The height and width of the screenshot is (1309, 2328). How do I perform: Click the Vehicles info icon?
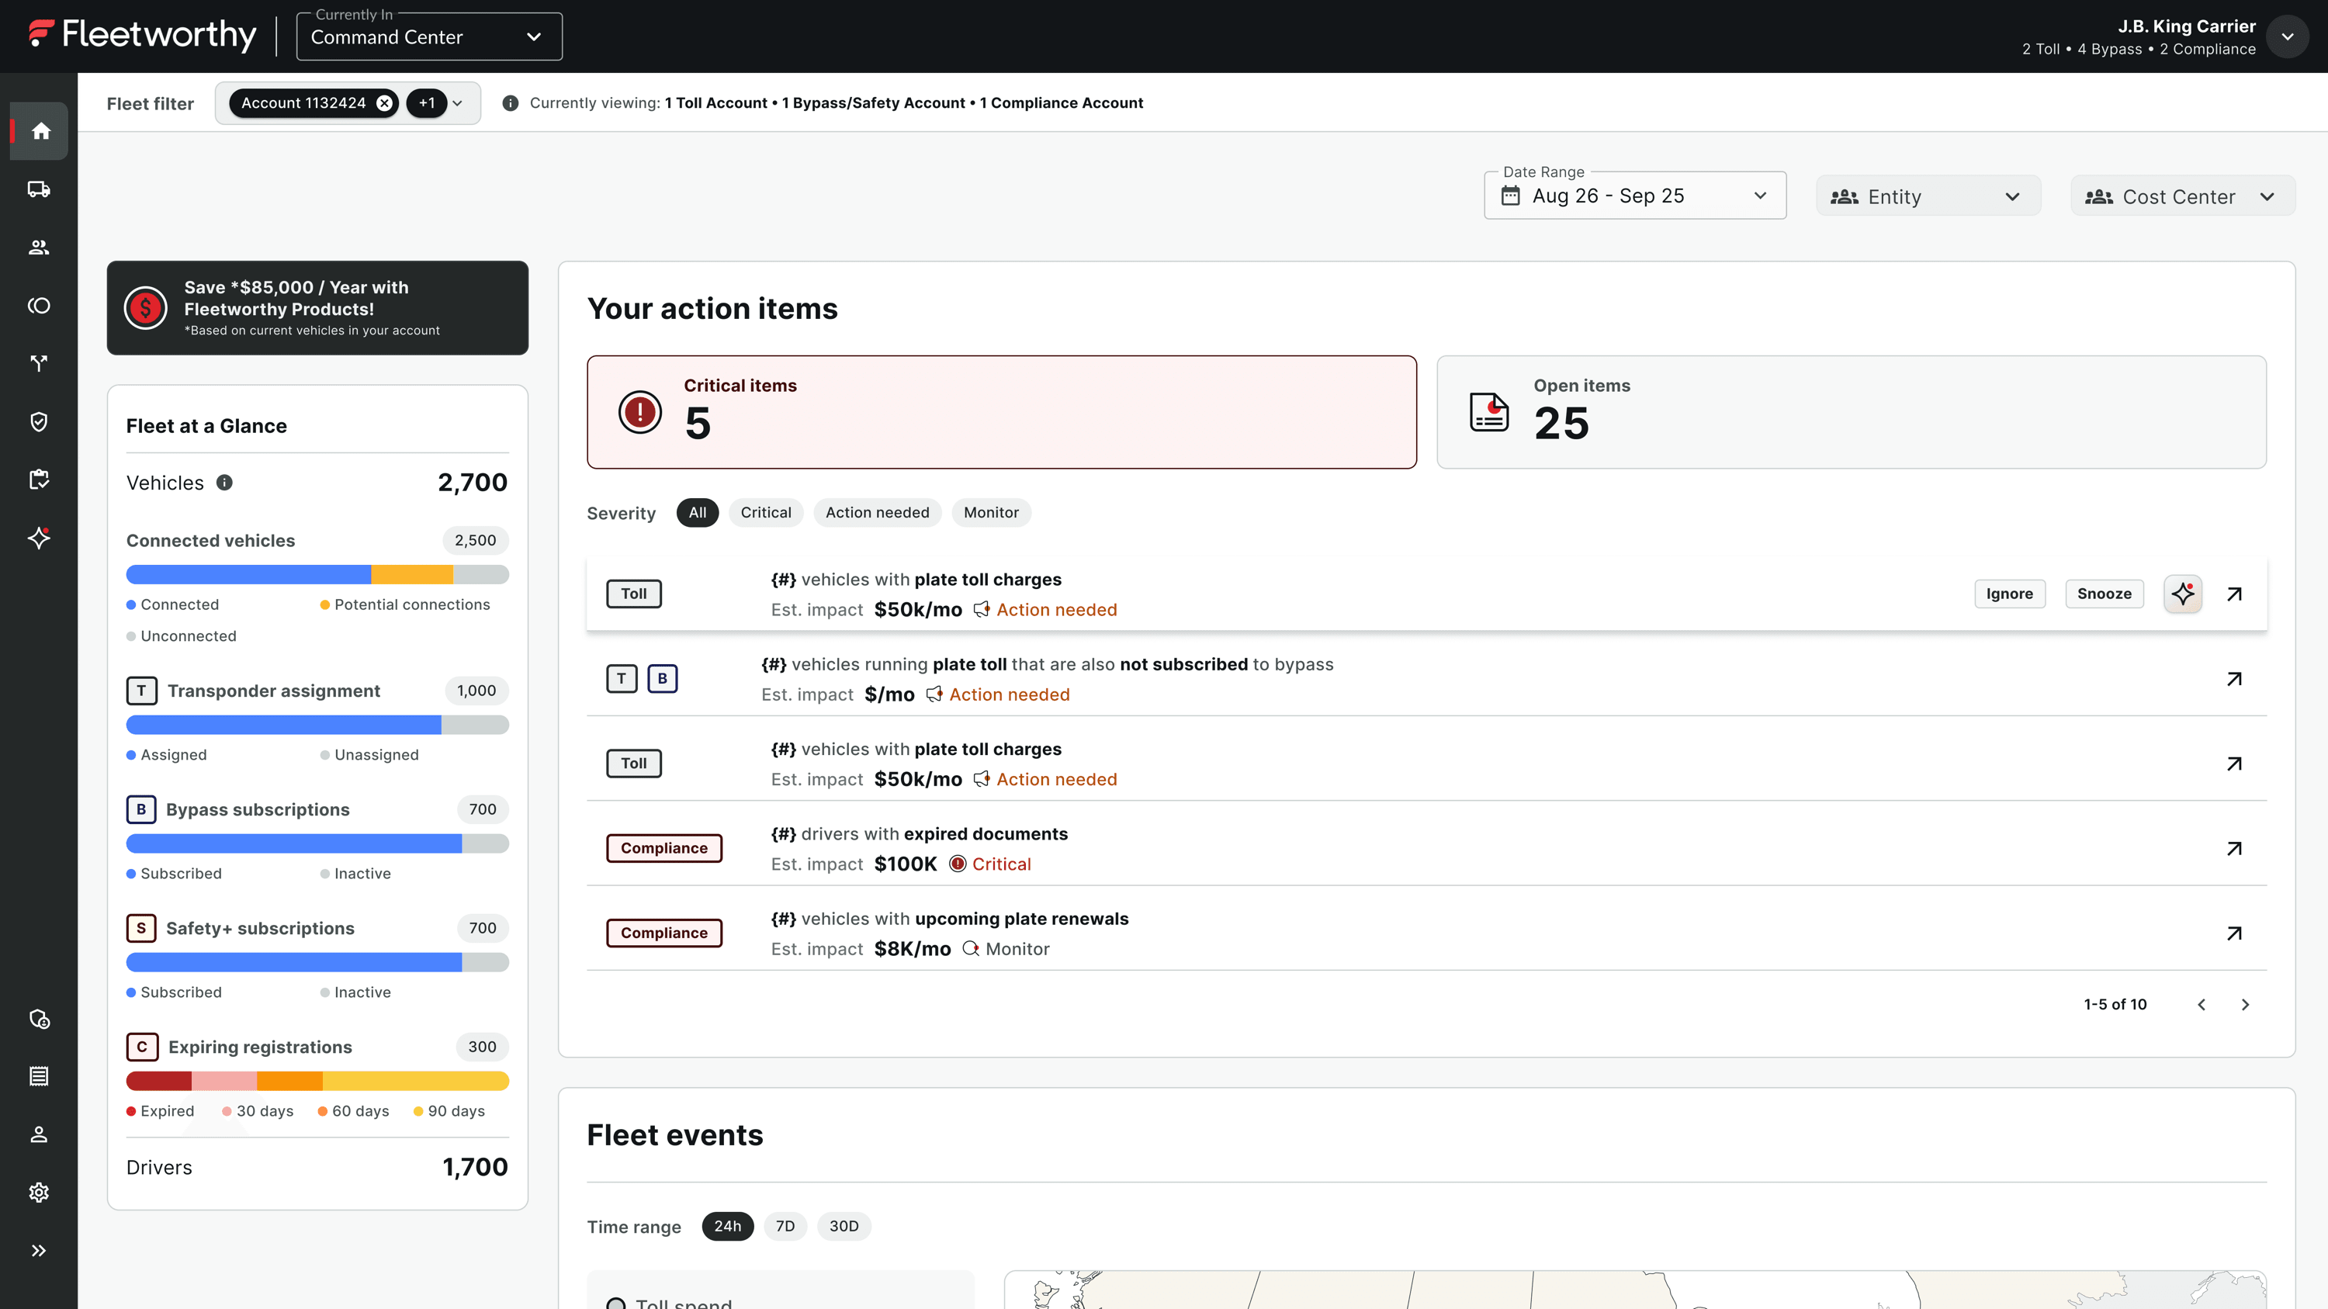224,483
